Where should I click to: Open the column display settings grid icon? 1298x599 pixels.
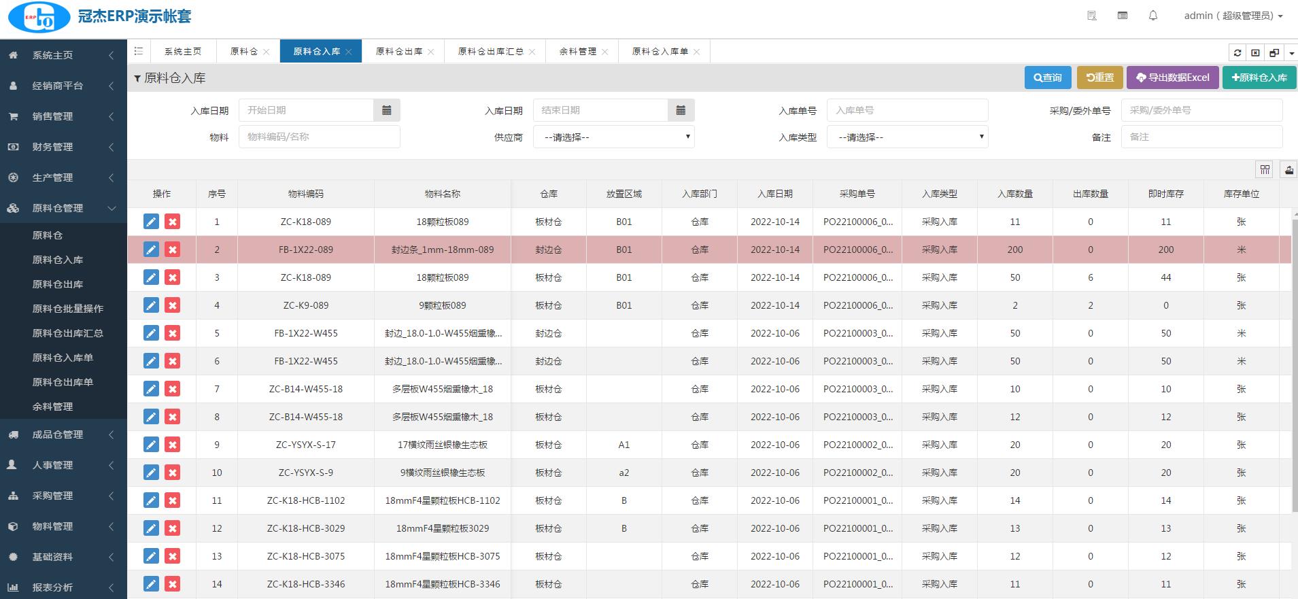pos(1265,170)
